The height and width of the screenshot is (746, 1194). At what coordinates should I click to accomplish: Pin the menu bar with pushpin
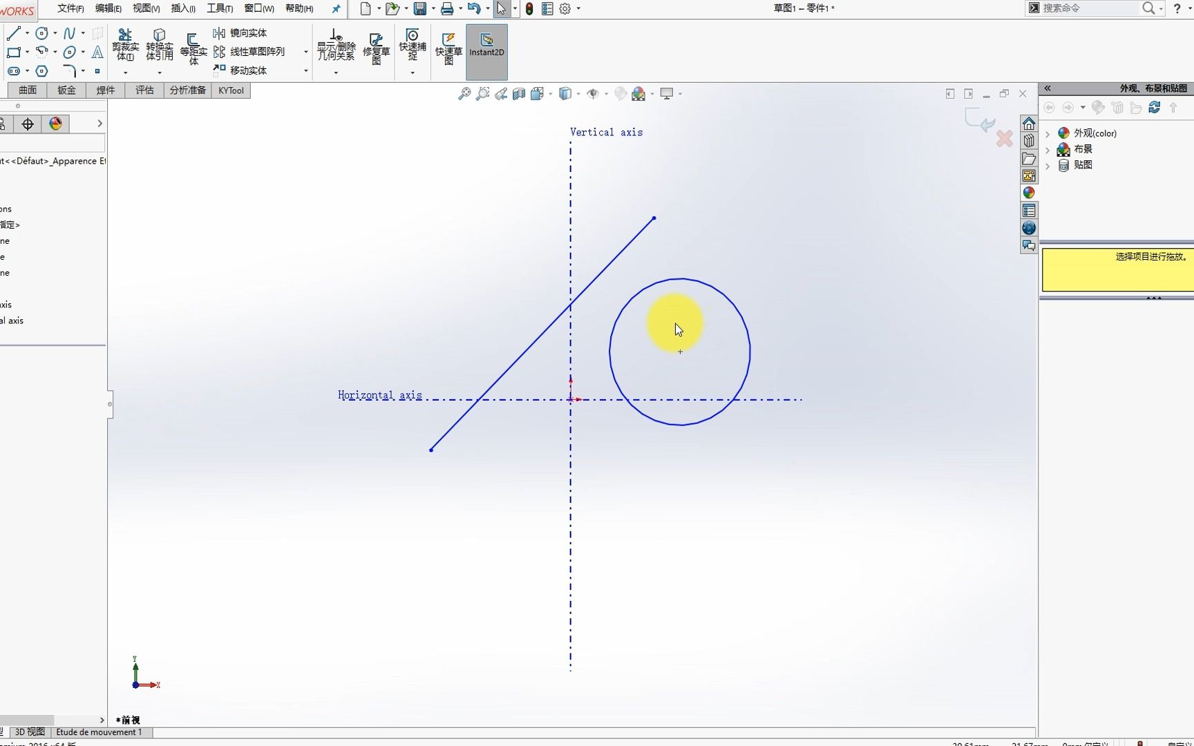(x=336, y=9)
